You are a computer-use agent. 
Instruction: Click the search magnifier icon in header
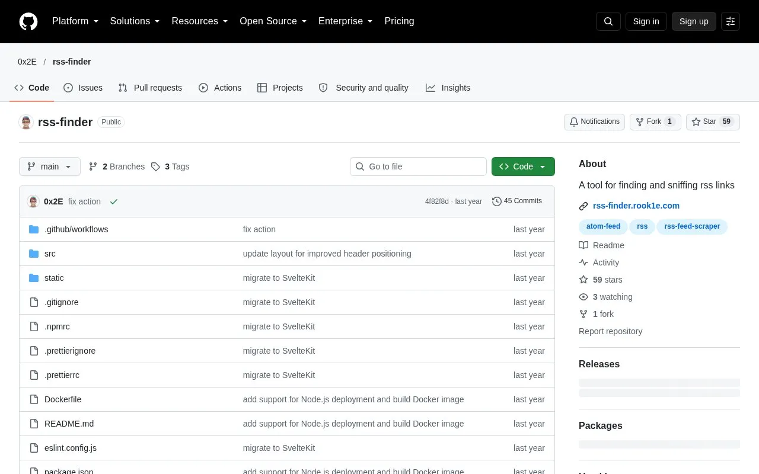coord(608,21)
